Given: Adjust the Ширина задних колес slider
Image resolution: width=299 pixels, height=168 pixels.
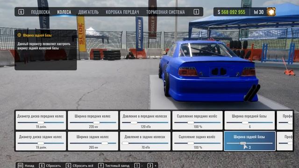Looking at the screenshot, I should 93,143.
